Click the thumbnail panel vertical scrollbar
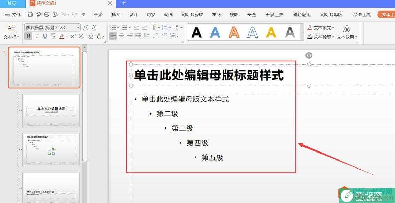395x203 pixels. point(85,106)
